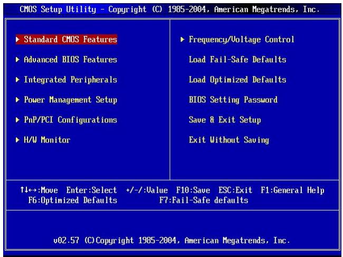This screenshot has height=257, width=343.
Task: Open Frequency/Voltage Control menu
Action: coord(241,40)
